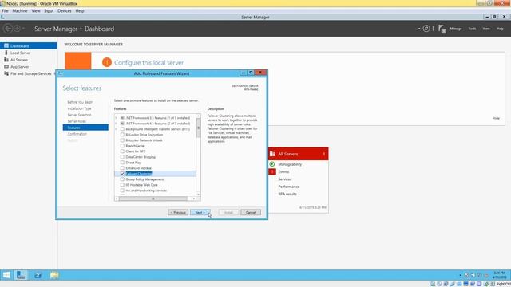This screenshot has width=511, height=287.
Task: Check the BranchCache checkbox
Action: tap(122, 146)
